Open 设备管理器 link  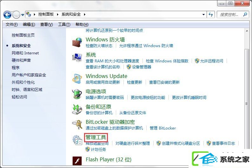pyautogui.click(x=142, y=67)
